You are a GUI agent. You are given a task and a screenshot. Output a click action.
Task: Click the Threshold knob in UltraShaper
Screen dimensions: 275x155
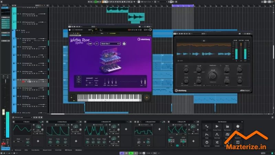point(213,76)
